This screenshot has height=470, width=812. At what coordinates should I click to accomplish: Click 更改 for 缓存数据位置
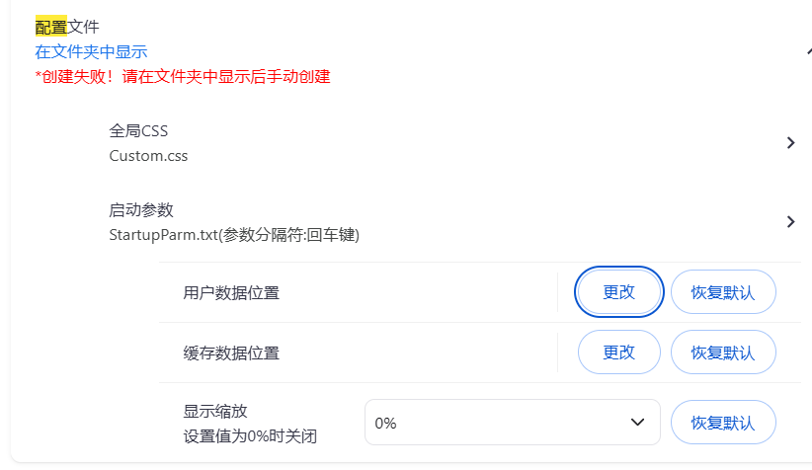619,352
